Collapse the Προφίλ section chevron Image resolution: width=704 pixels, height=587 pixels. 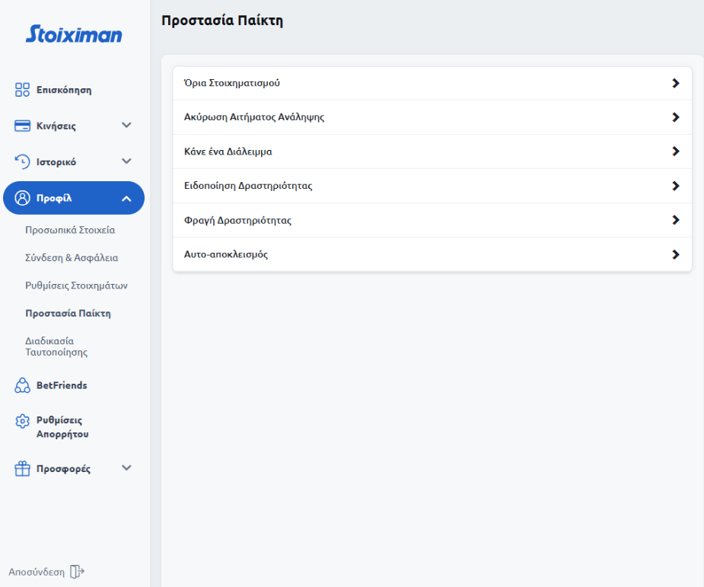pos(126,199)
